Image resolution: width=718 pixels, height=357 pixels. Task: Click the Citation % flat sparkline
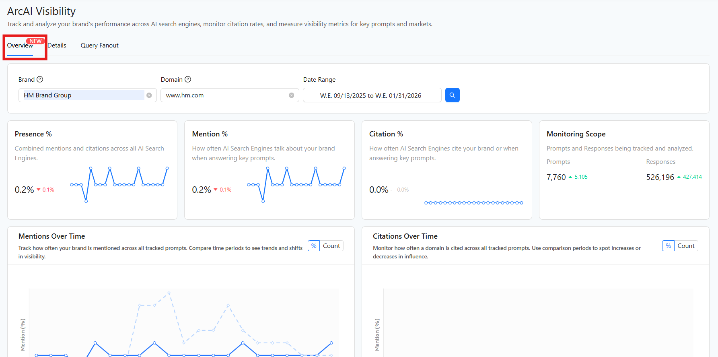point(473,203)
